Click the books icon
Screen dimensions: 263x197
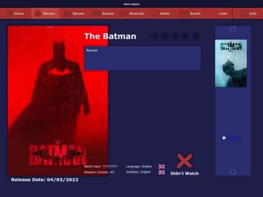(x=184, y=14)
